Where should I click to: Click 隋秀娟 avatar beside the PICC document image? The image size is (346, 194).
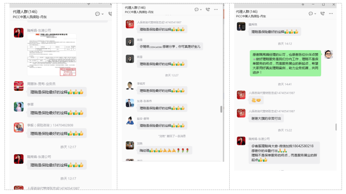tap(18, 33)
